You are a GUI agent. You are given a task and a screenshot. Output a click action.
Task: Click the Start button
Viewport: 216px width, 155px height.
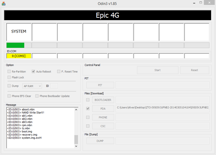coord(158,70)
